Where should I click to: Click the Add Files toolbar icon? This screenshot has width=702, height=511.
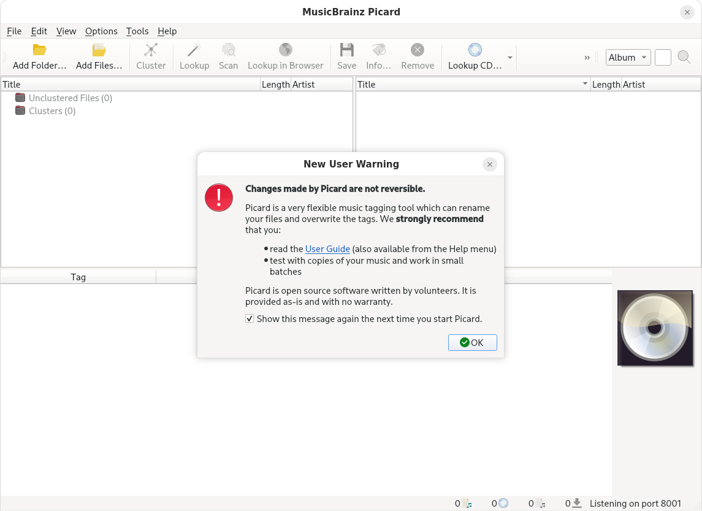[99, 50]
